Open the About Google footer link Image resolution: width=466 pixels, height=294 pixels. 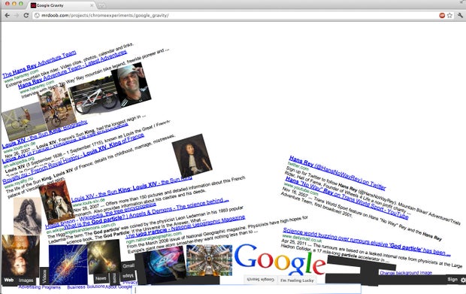119,287
